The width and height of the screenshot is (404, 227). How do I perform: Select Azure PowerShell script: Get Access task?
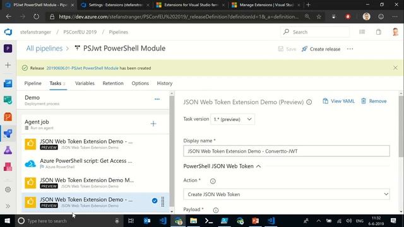tap(95, 163)
